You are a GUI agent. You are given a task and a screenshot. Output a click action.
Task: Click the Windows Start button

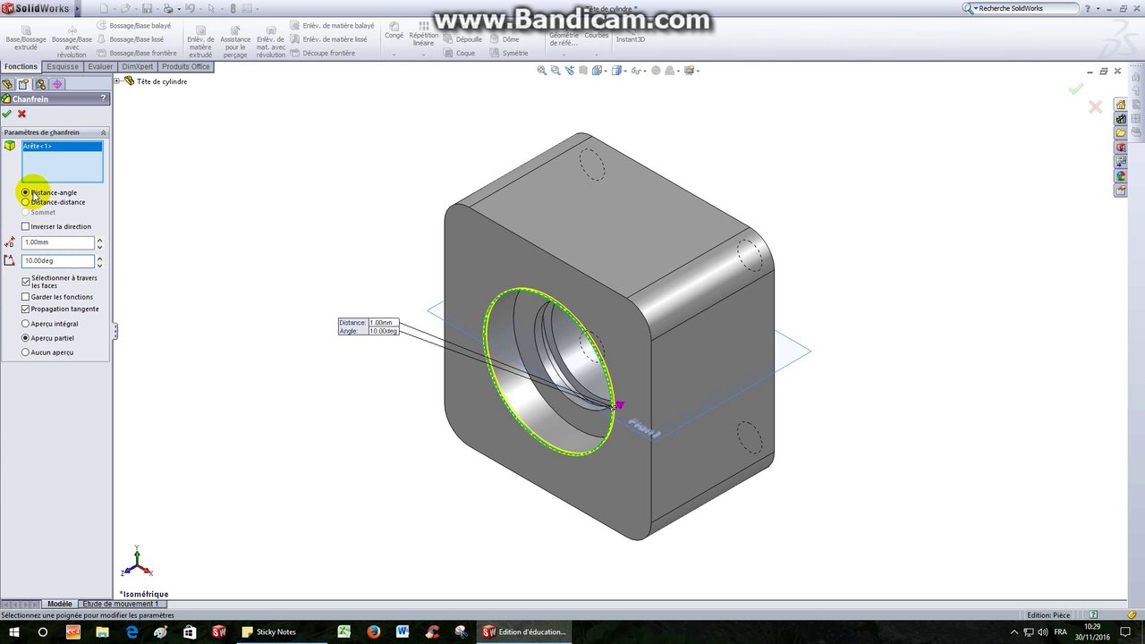13,631
